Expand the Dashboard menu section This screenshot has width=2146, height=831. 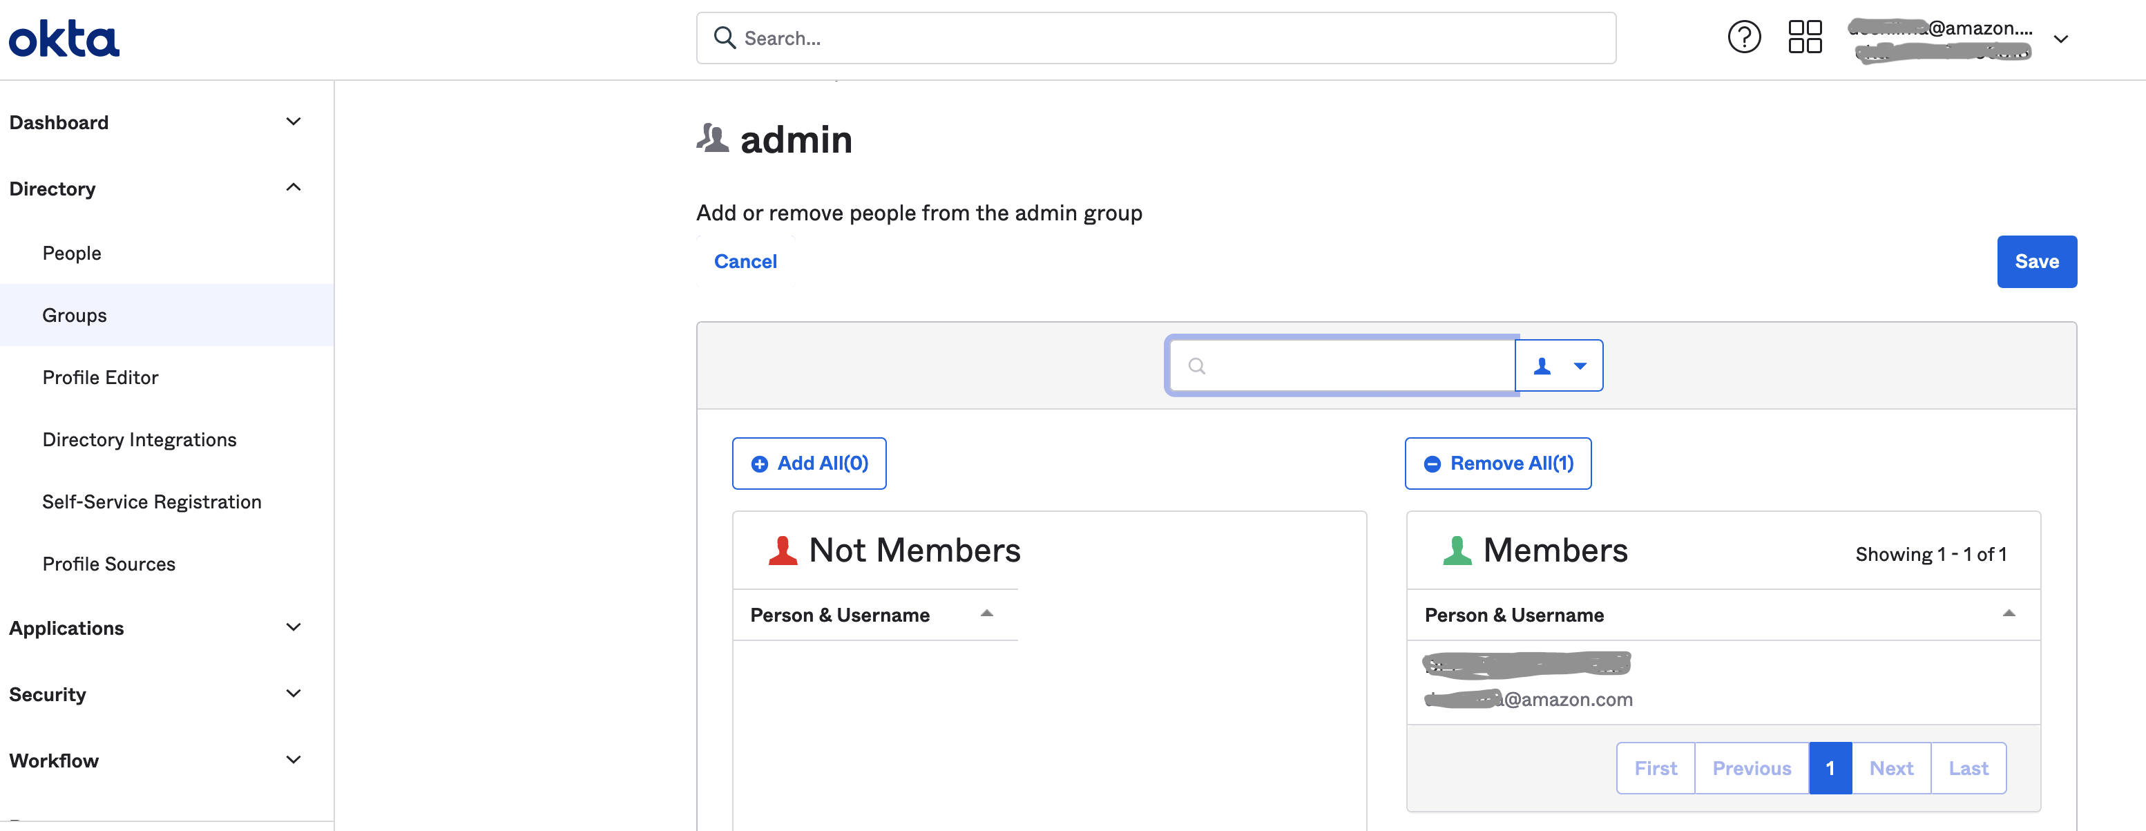click(x=294, y=122)
